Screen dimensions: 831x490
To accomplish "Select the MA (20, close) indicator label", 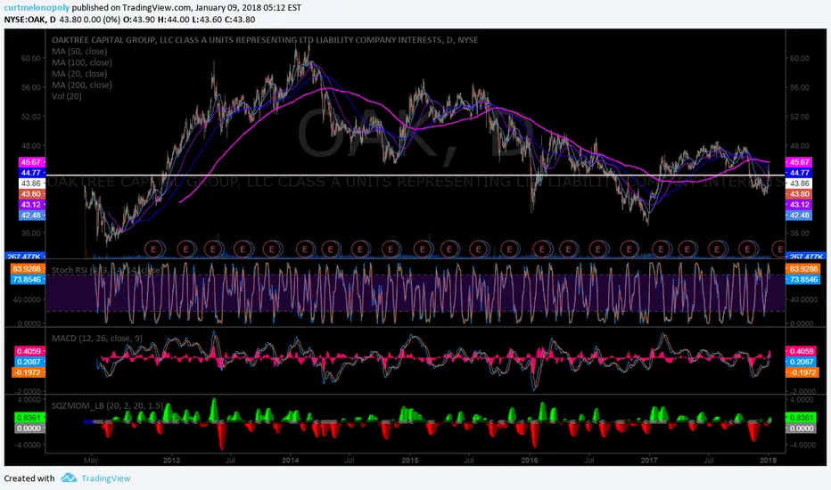I will (x=79, y=74).
